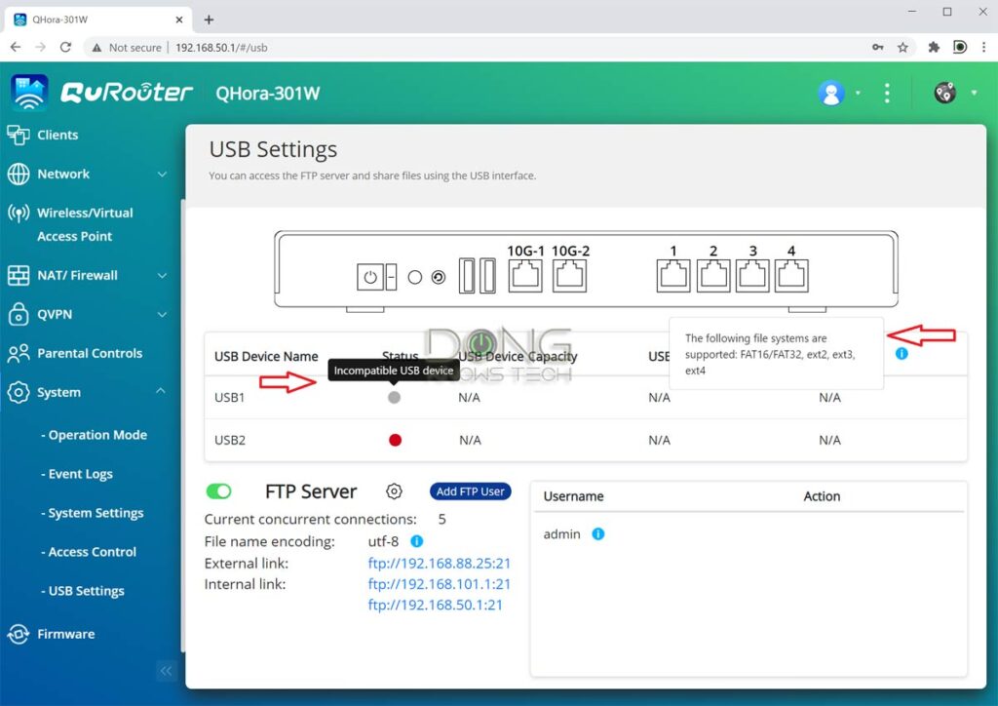The image size is (998, 706).
Task: Click the Not secure site warning
Action: click(x=127, y=47)
